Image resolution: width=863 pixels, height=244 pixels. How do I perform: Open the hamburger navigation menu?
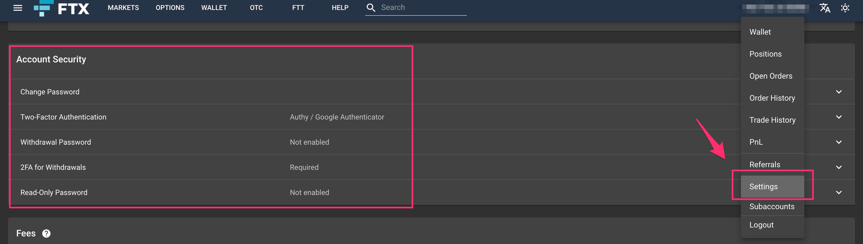point(18,8)
